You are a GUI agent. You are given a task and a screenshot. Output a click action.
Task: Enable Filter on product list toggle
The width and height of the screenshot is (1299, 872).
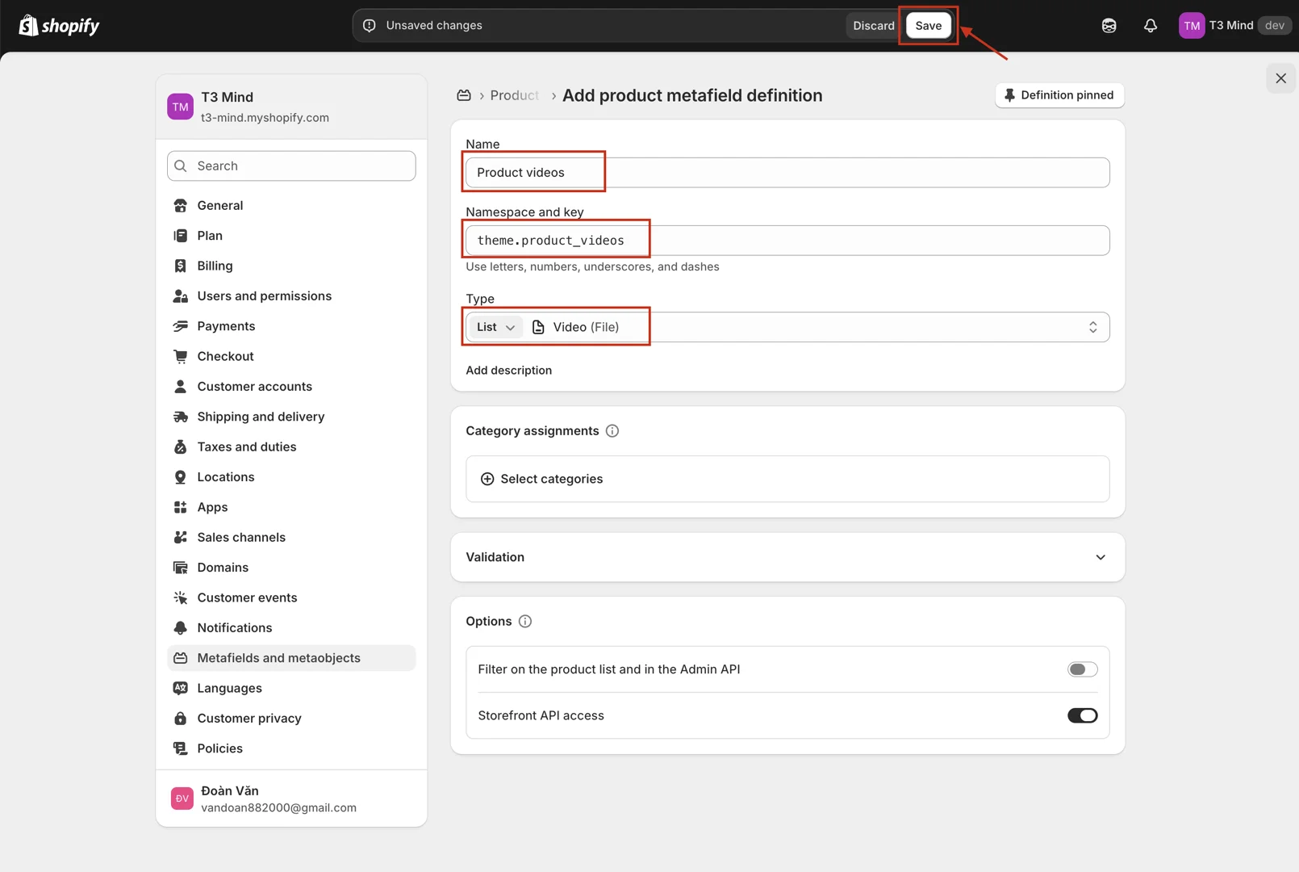(1083, 669)
